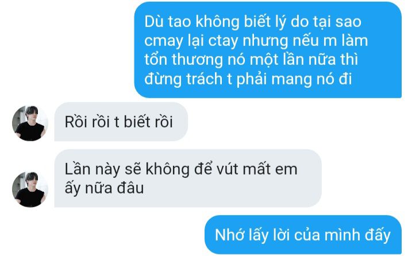Open avatar beside "Lần này sẽ không" message
This screenshot has width=408, height=256.
point(30,189)
